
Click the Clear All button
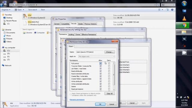pos(109,94)
